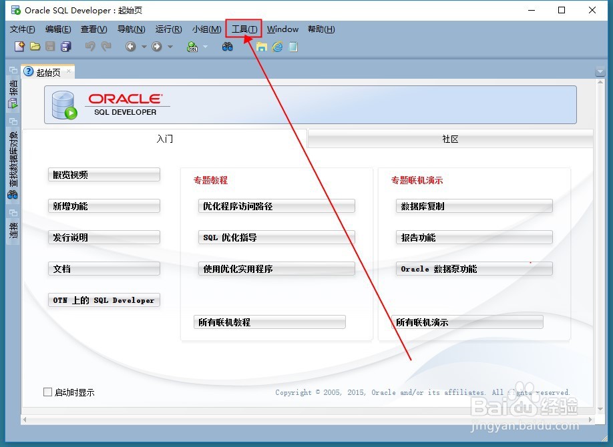Screen dimensions: 613x447
Task: Click the restore icon above 报告 panel
Action: point(13,70)
